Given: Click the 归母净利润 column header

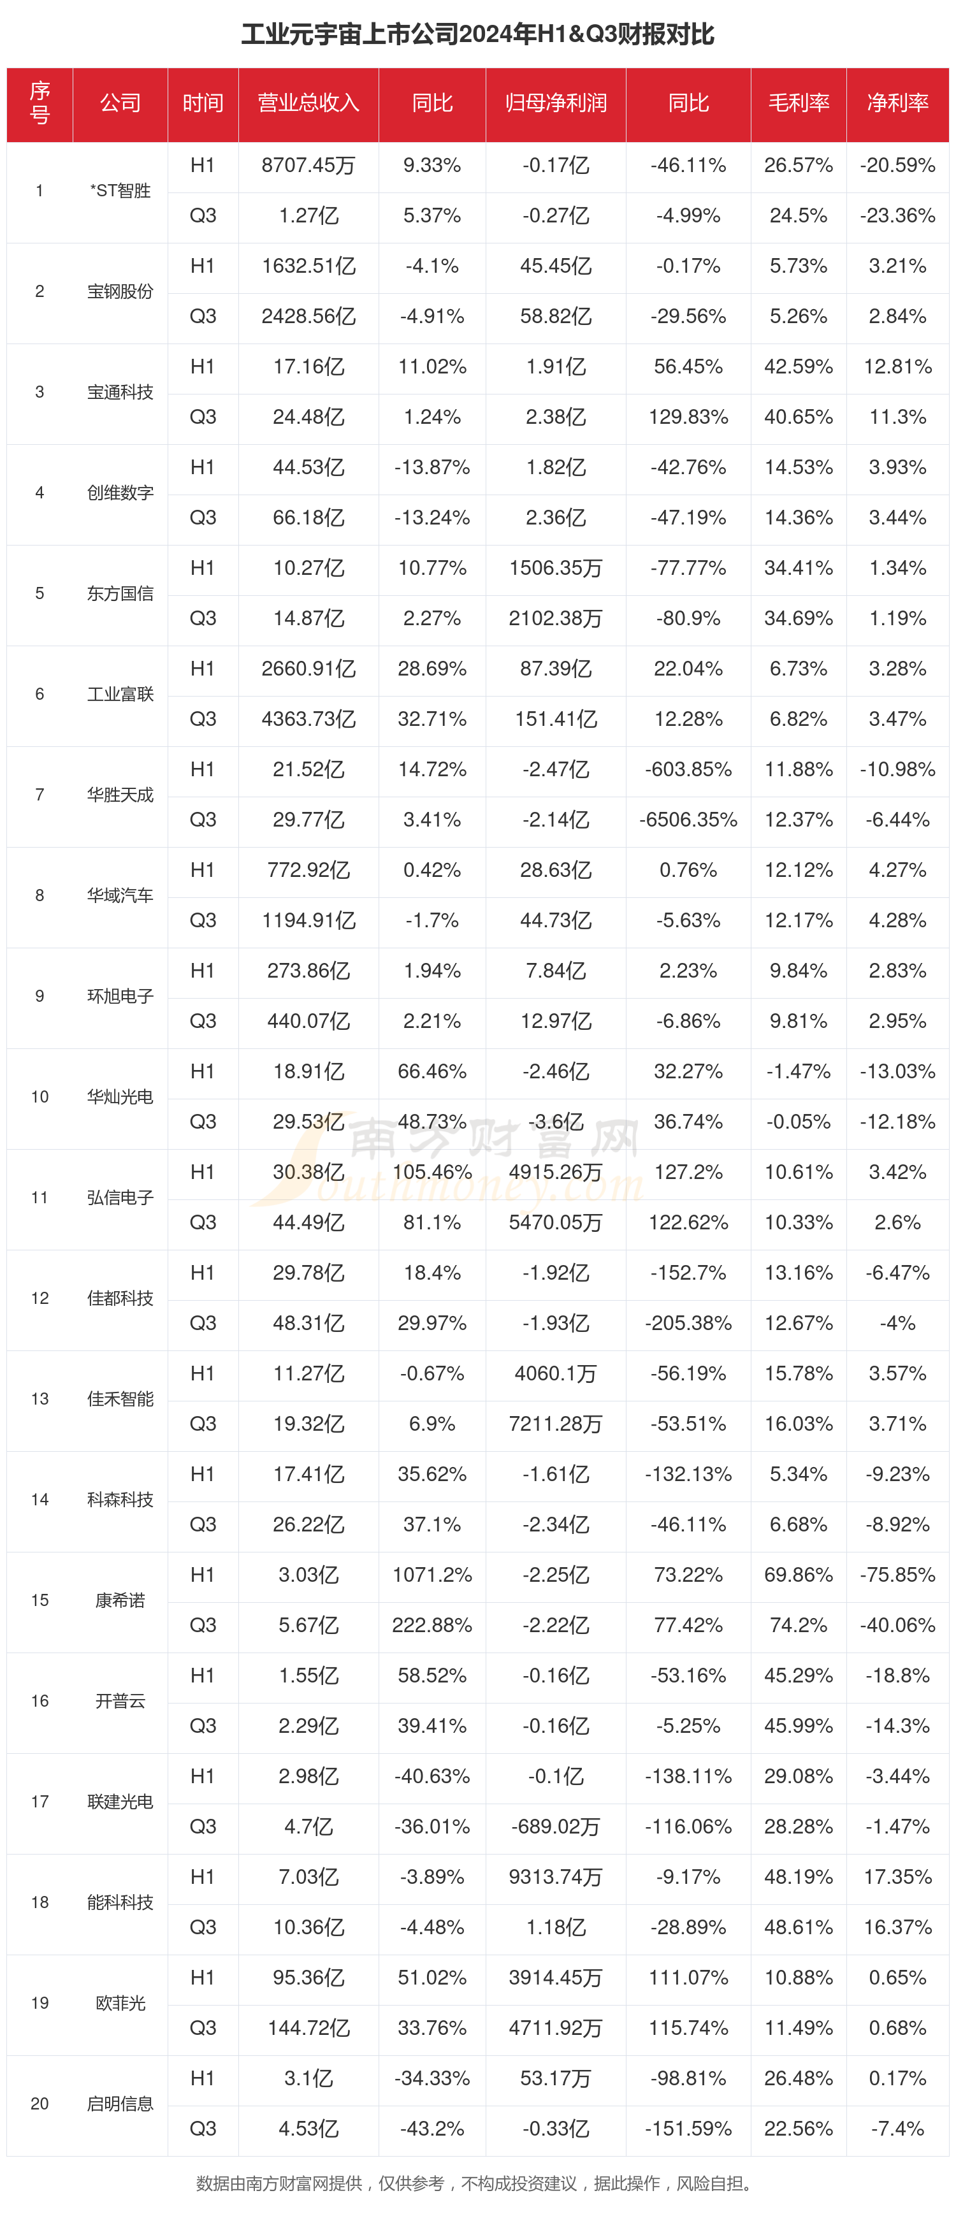Looking at the screenshot, I should point(556,105).
